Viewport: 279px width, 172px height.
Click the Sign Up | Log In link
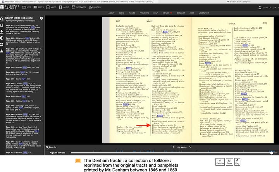coord(271,7)
